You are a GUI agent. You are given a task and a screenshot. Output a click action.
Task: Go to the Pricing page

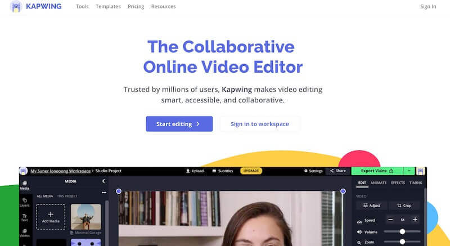[x=136, y=6]
